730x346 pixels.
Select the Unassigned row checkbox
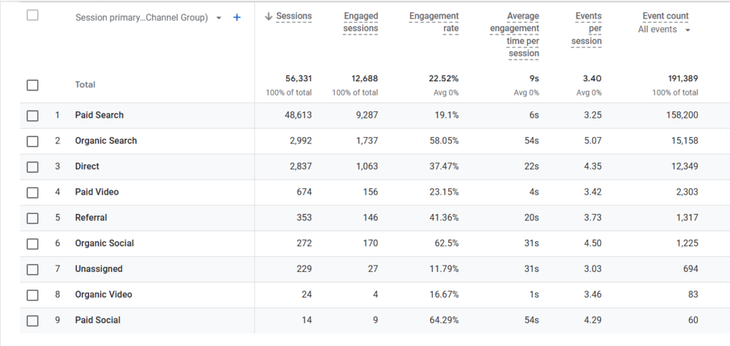[33, 269]
